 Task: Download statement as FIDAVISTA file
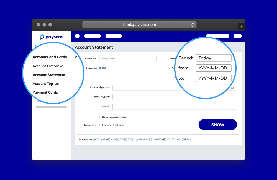point(156,139)
